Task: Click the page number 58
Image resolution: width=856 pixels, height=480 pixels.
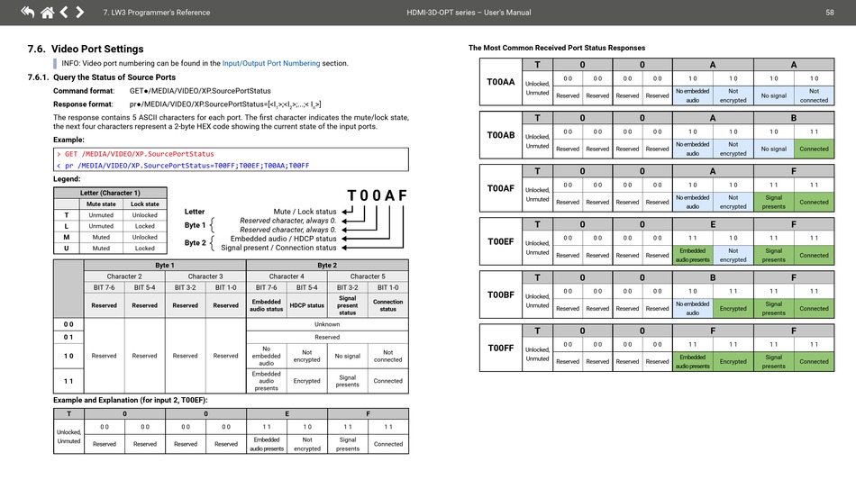Action: coord(829,13)
